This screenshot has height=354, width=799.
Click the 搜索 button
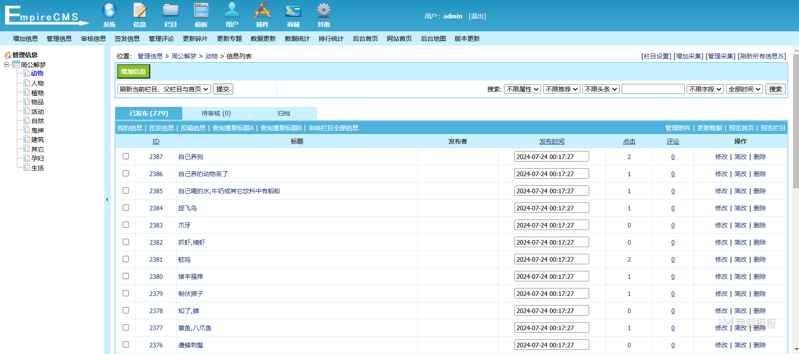pyautogui.click(x=776, y=89)
